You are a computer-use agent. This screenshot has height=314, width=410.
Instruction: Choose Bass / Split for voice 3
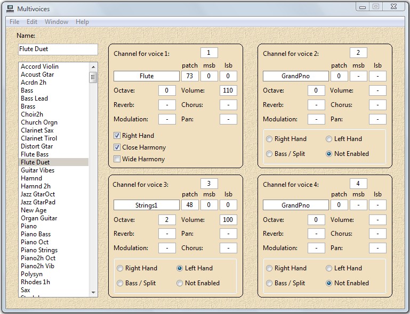pos(120,283)
